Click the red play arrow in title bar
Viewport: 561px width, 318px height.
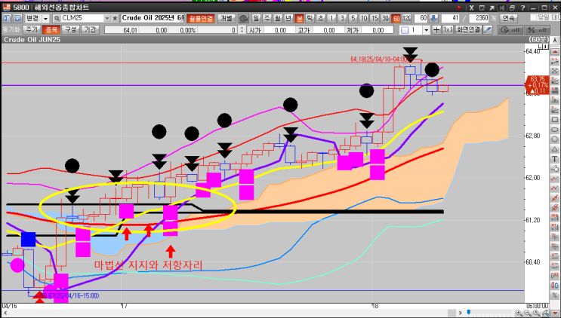459,8
